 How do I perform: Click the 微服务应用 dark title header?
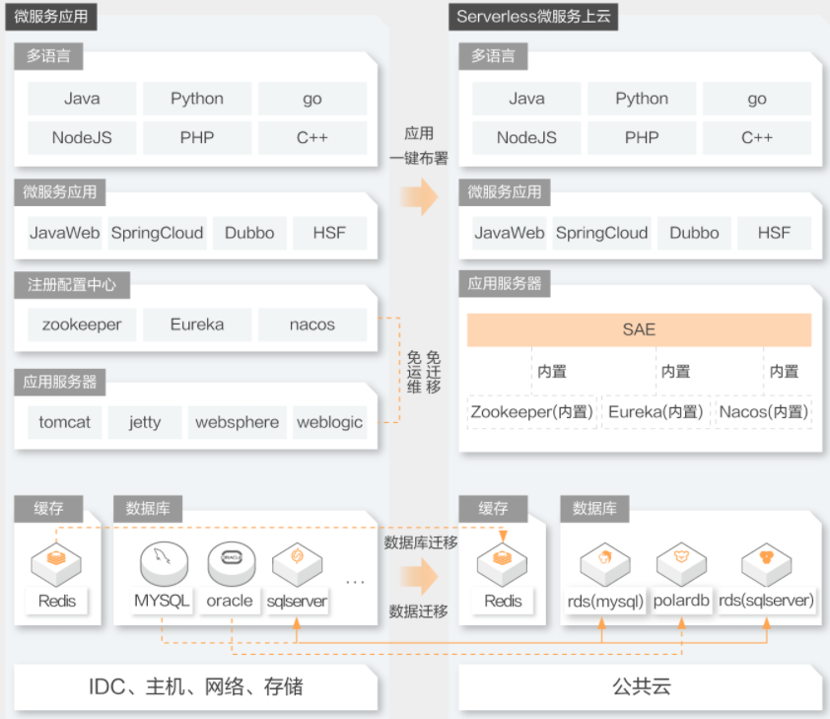(51, 17)
